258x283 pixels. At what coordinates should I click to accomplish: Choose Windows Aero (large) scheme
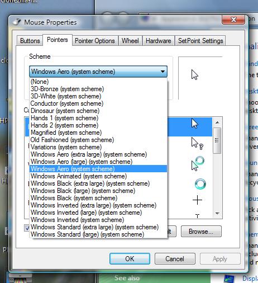click(98, 162)
